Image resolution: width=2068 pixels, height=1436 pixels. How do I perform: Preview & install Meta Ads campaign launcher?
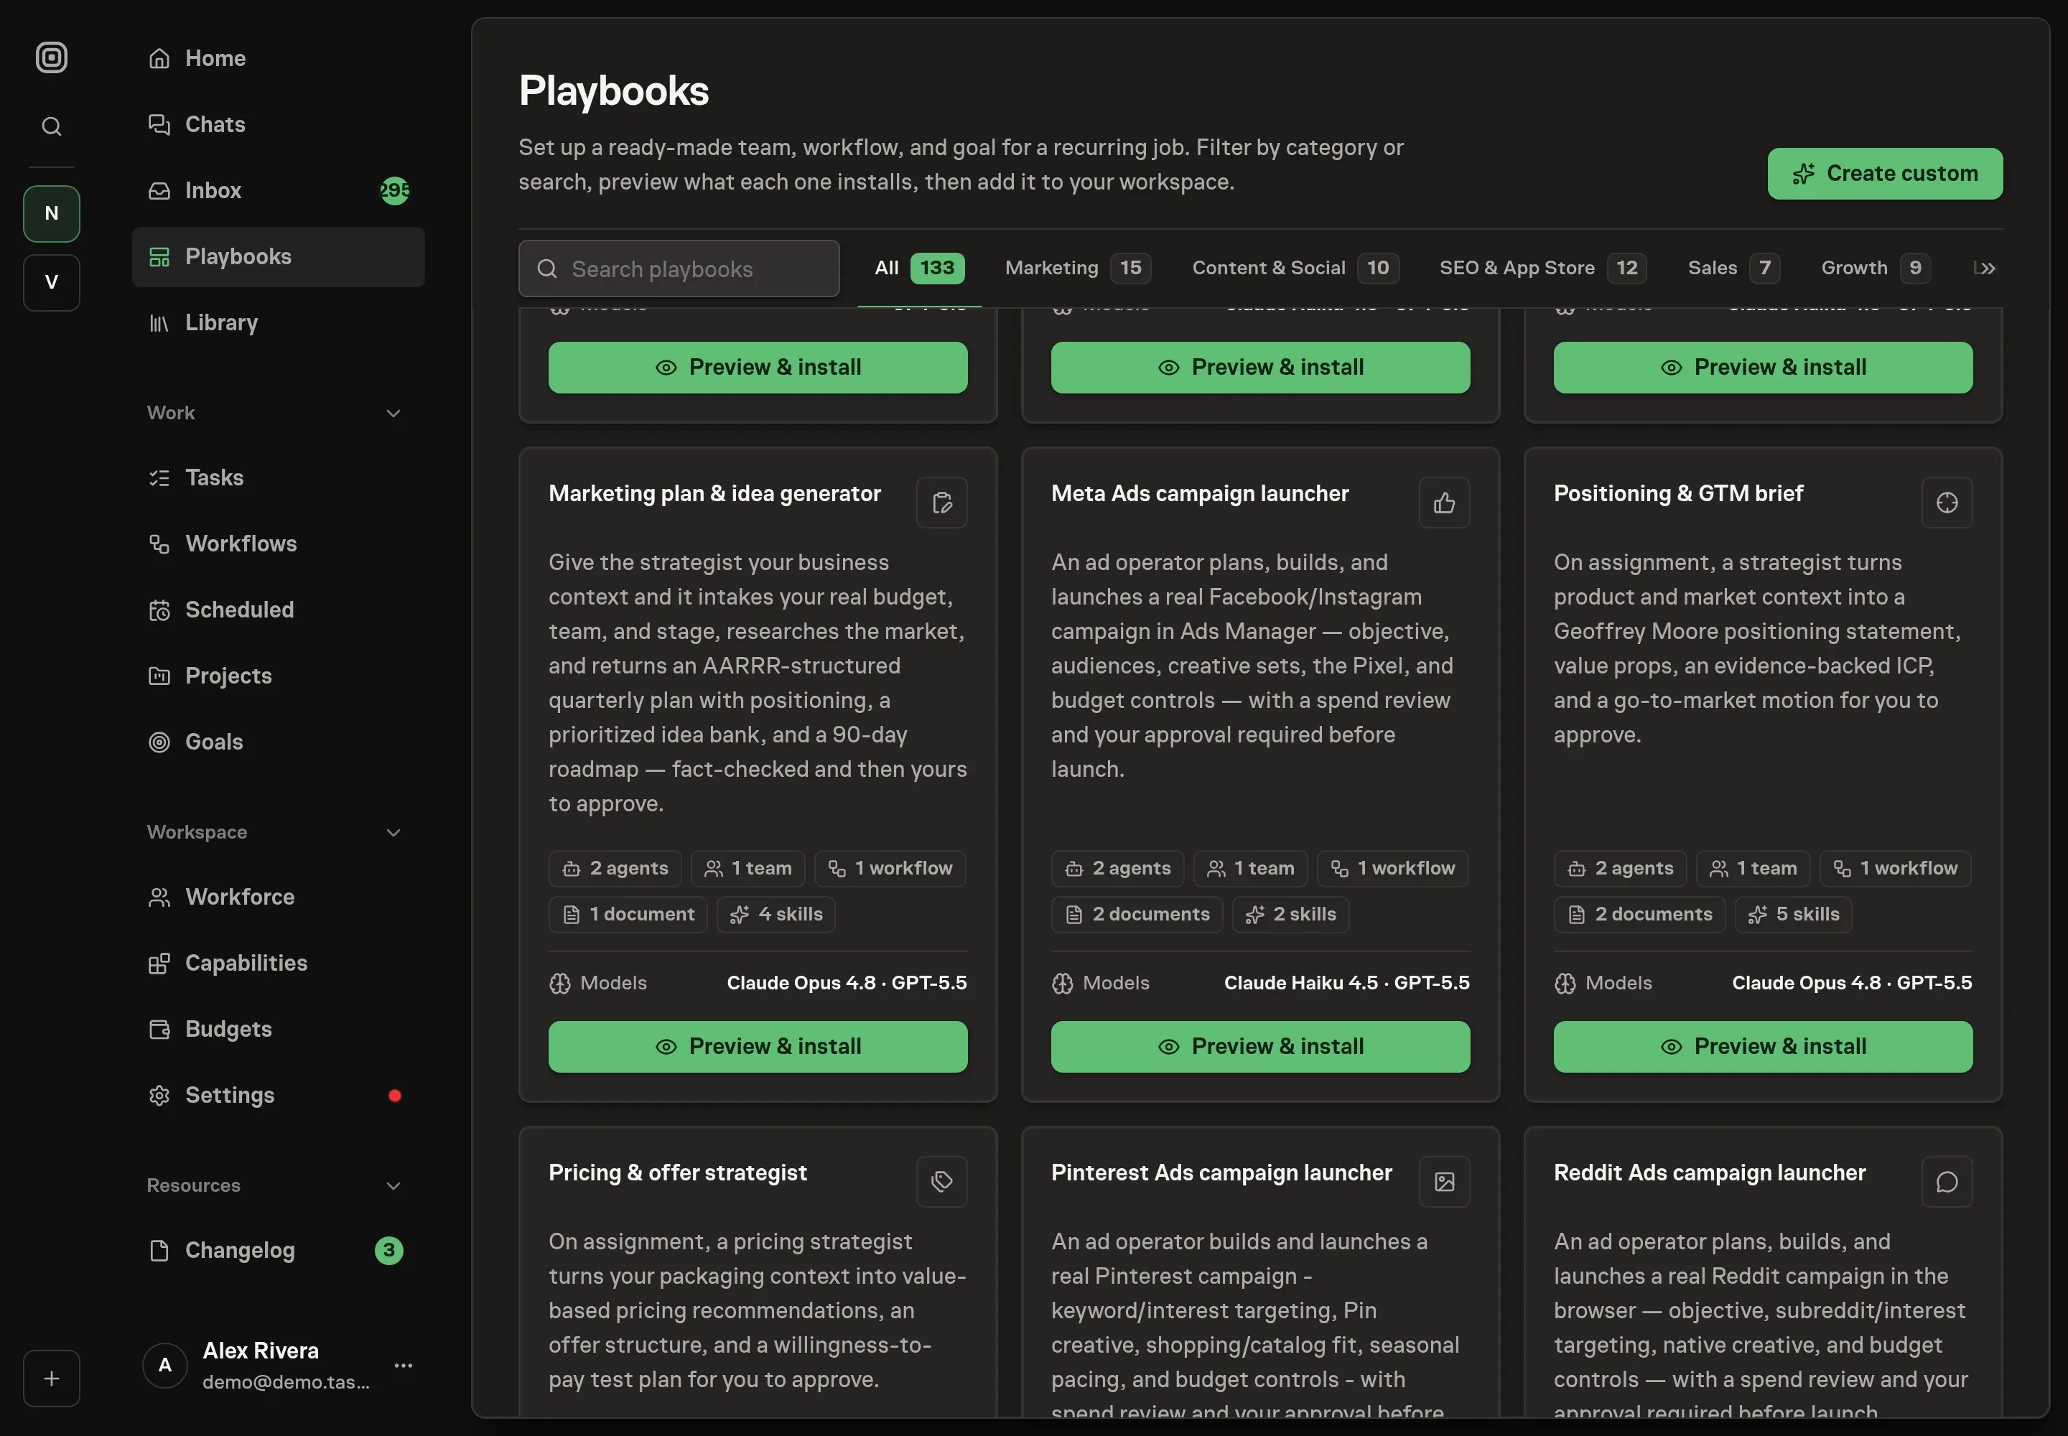coord(1260,1046)
